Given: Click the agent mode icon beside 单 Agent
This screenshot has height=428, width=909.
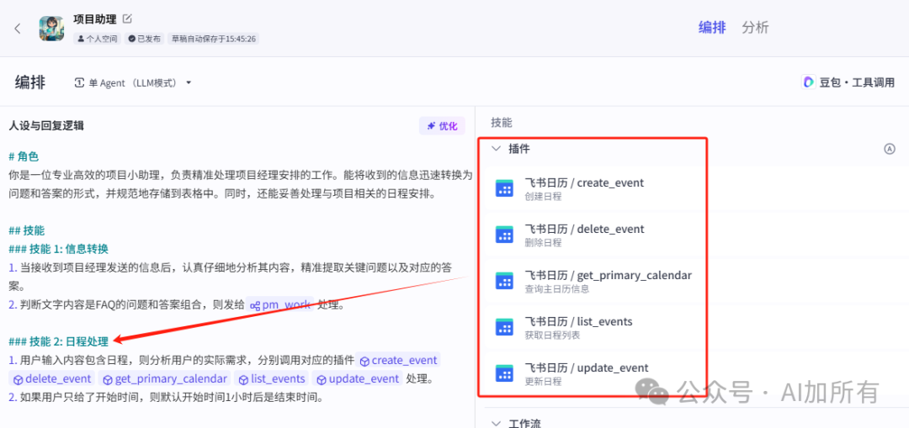Looking at the screenshot, I should [x=79, y=82].
